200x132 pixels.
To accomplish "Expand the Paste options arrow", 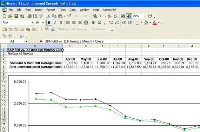I will click(64, 16).
